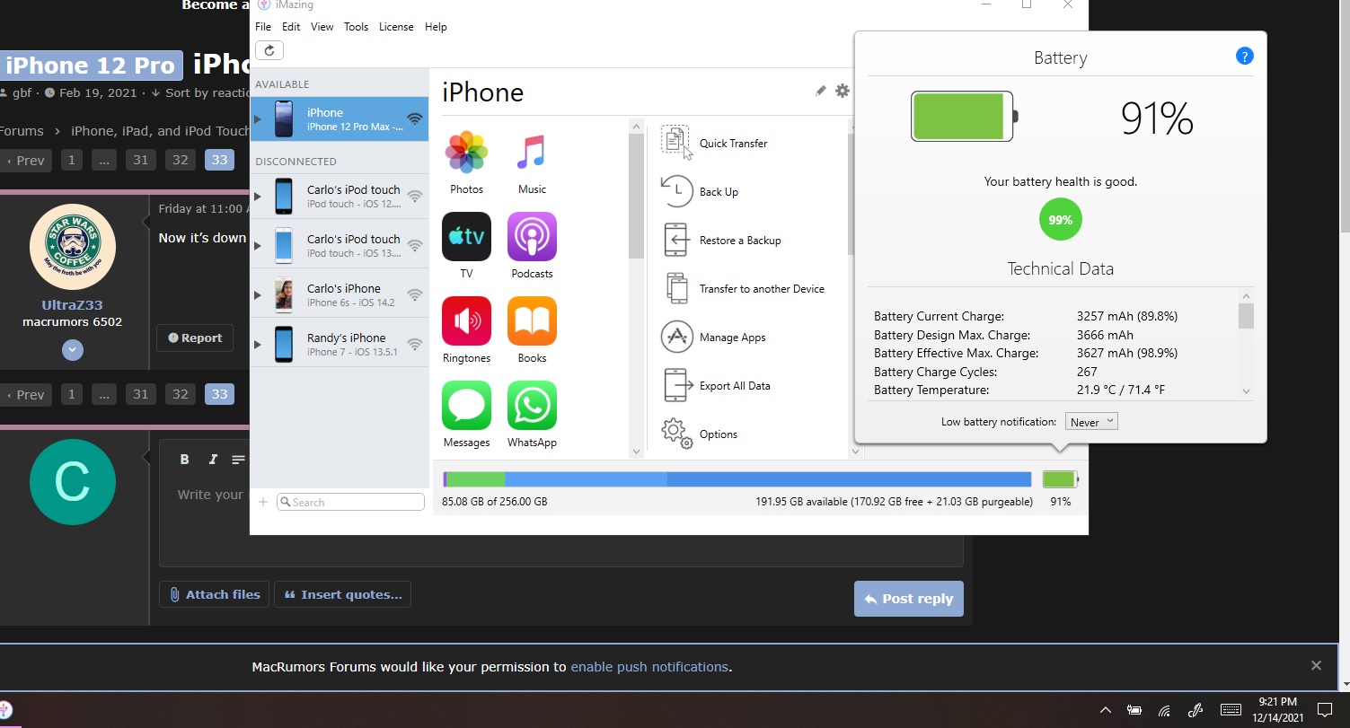Click the Insert quotes button
This screenshot has height=728, width=1350.
342,594
